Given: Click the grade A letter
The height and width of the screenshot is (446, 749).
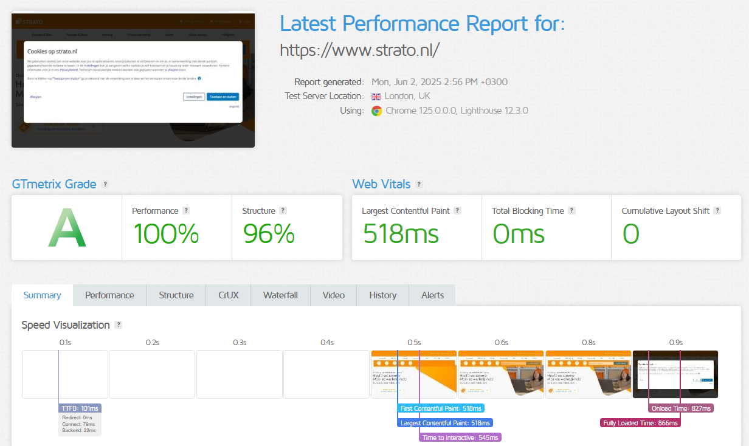Looking at the screenshot, I should coord(67,227).
